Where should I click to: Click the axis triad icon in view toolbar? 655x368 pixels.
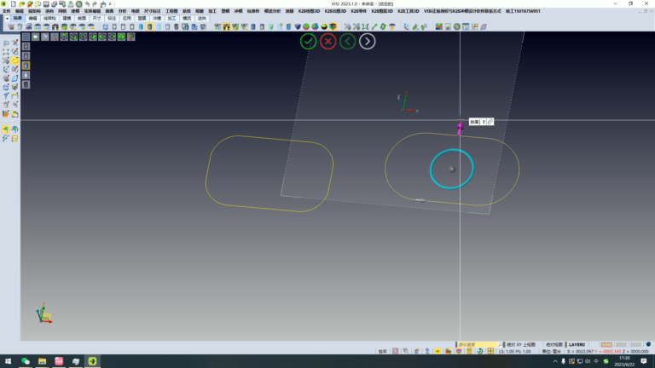pos(55,37)
